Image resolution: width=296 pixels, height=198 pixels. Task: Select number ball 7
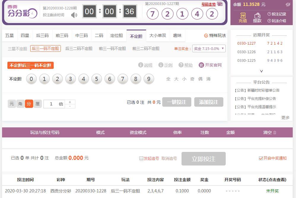click(122, 79)
